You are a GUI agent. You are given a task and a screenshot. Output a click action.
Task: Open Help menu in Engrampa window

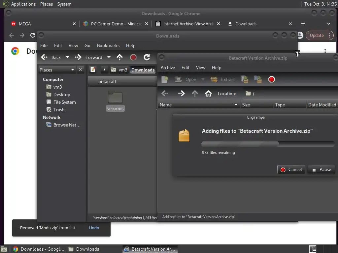(217, 68)
